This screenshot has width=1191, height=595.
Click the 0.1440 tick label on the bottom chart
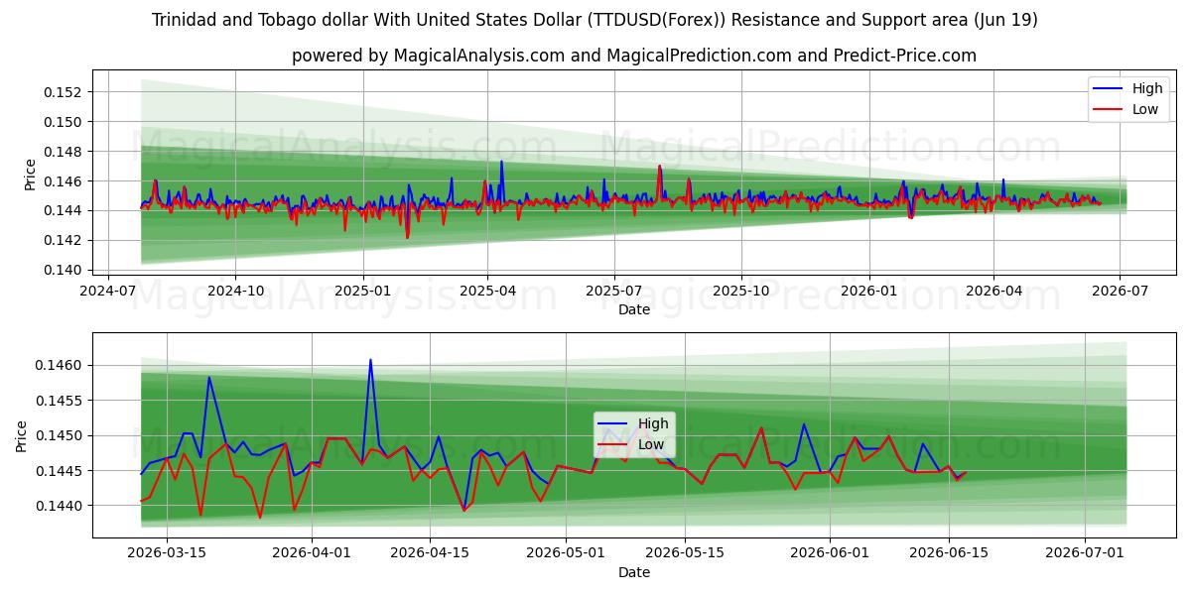click(60, 506)
